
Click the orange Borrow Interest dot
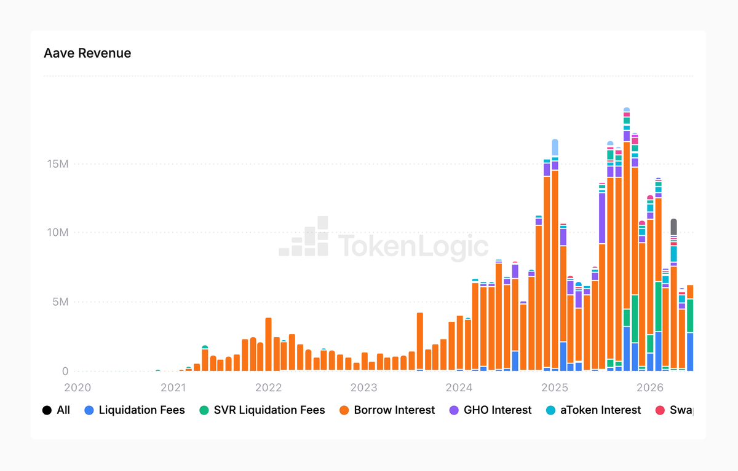point(344,410)
